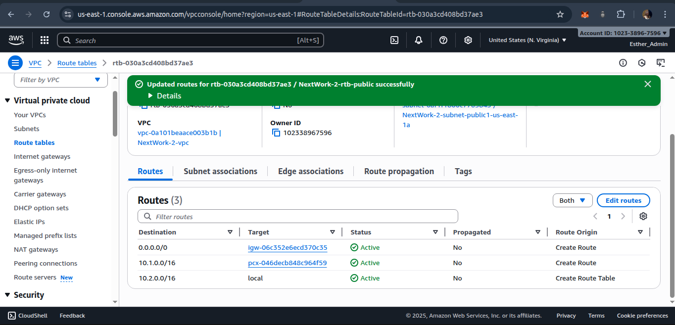Open the igw-06c352e6ecd370c35 target link
The image size is (675, 325).
pyautogui.click(x=288, y=247)
